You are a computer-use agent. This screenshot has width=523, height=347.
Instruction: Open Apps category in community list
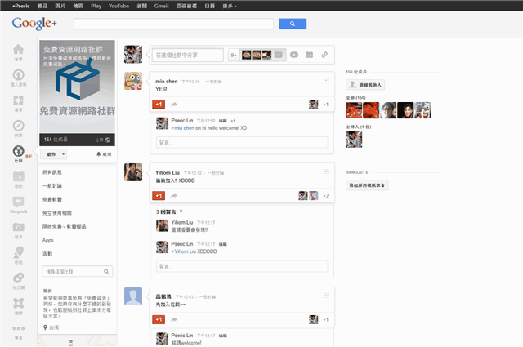(x=47, y=240)
